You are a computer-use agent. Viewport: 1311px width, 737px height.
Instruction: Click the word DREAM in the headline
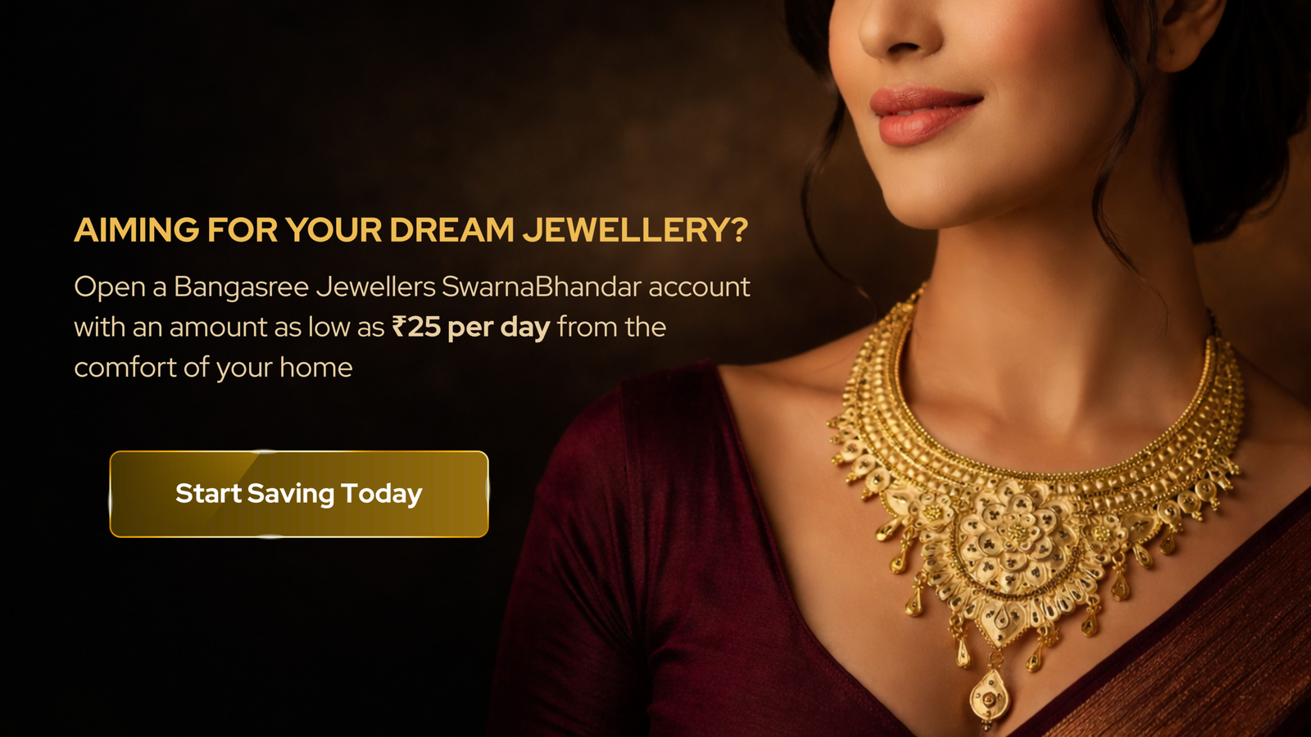pyautogui.click(x=452, y=230)
